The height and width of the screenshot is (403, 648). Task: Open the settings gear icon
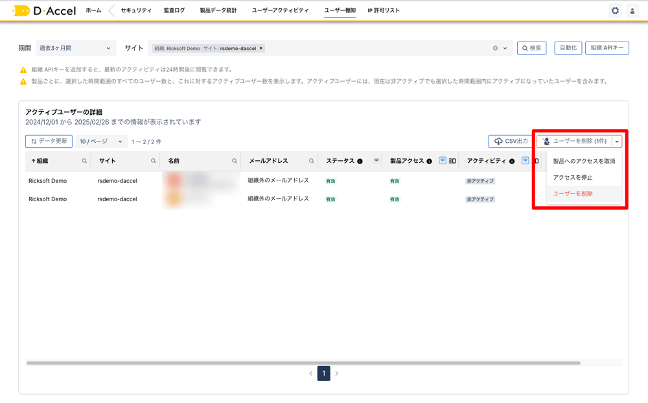615,11
